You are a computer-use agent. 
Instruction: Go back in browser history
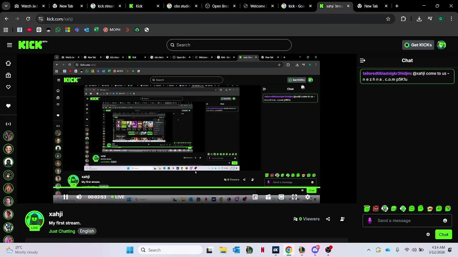7,19
